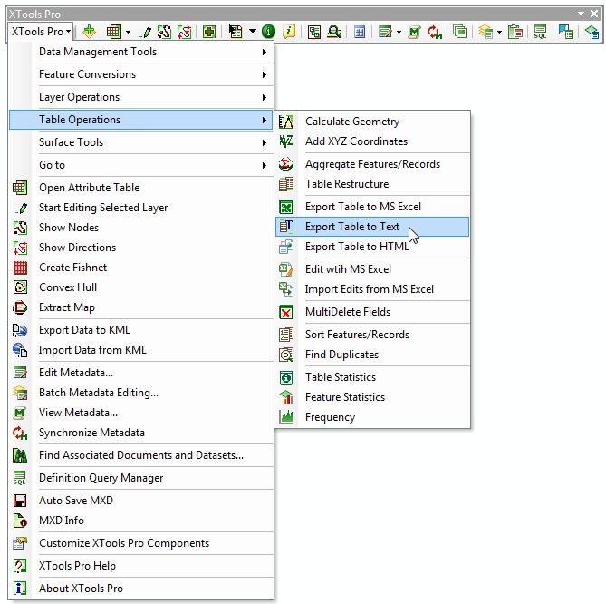This screenshot has height=604, width=606.
Task: Select Calculate Geometry in the submenu
Action: point(372,122)
